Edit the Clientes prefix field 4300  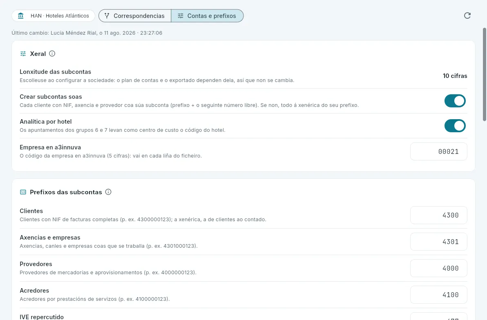[x=438, y=215]
